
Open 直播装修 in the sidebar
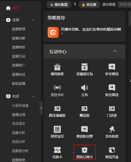pyautogui.click(x=19, y=47)
